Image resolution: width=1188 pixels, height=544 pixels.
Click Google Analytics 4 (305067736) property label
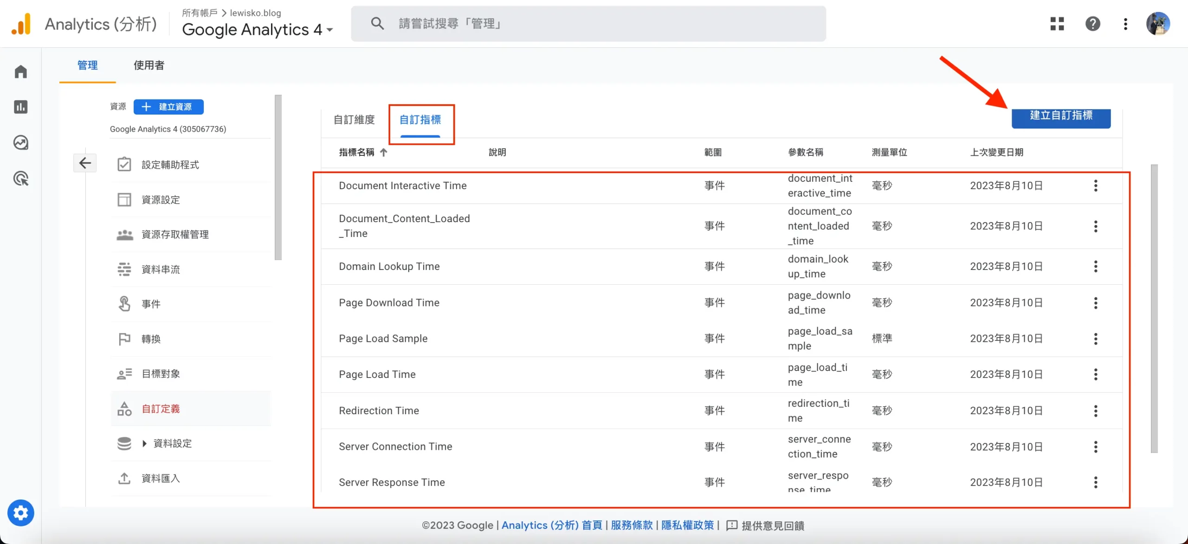(x=168, y=129)
